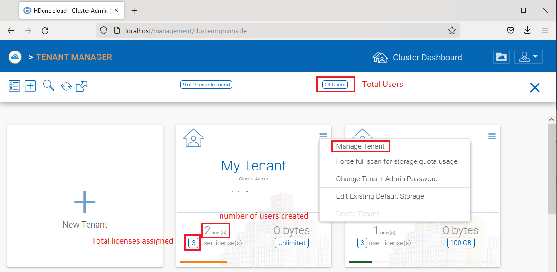Select Manage Tenant from context menu

(360, 146)
